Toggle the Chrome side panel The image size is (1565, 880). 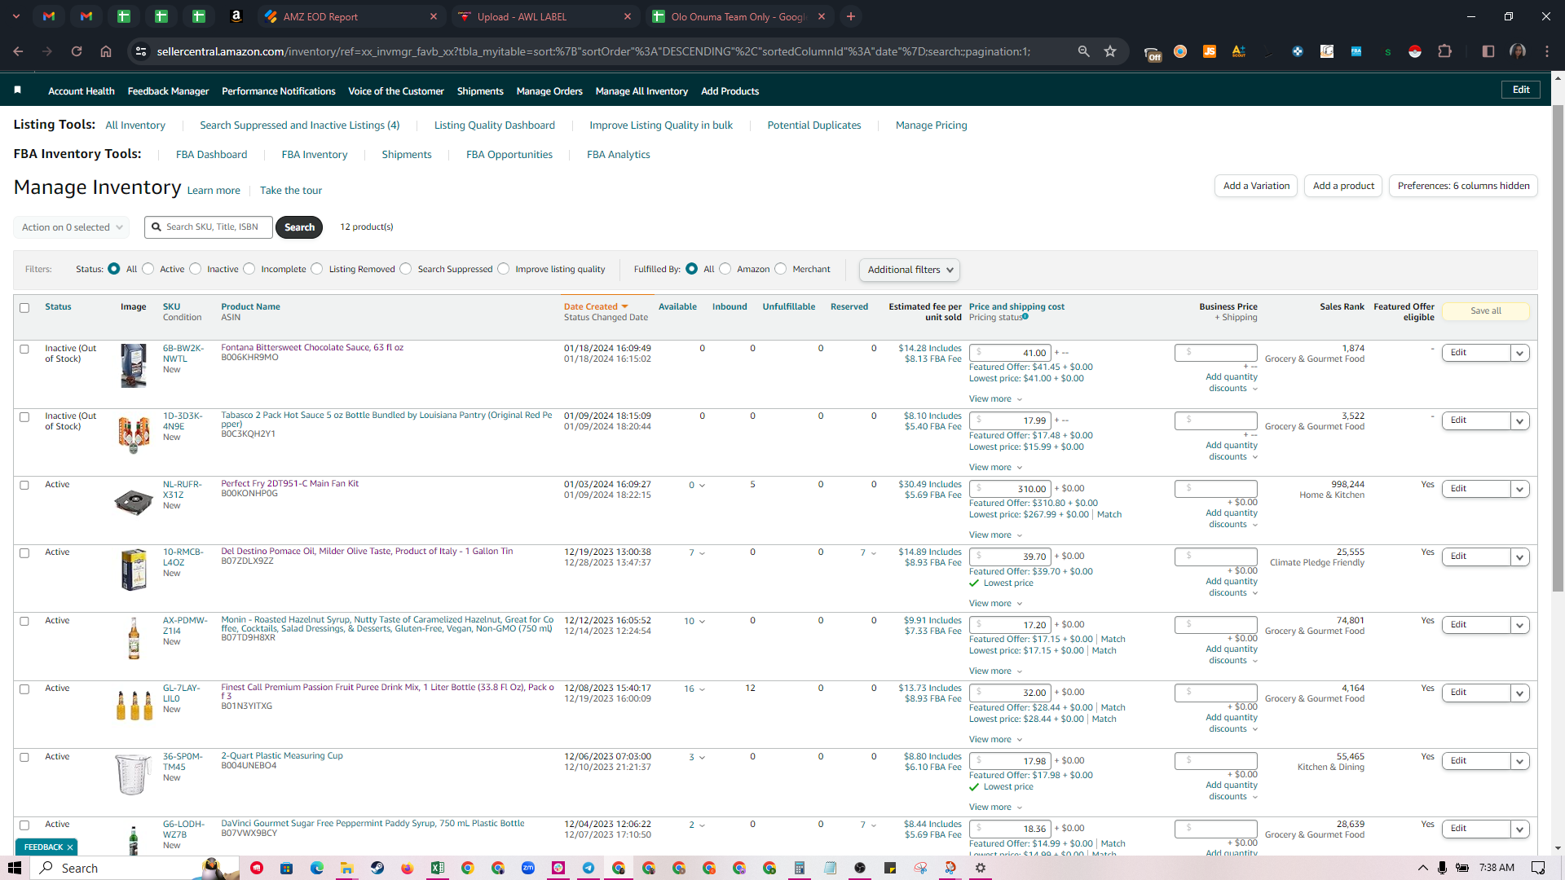(1488, 51)
